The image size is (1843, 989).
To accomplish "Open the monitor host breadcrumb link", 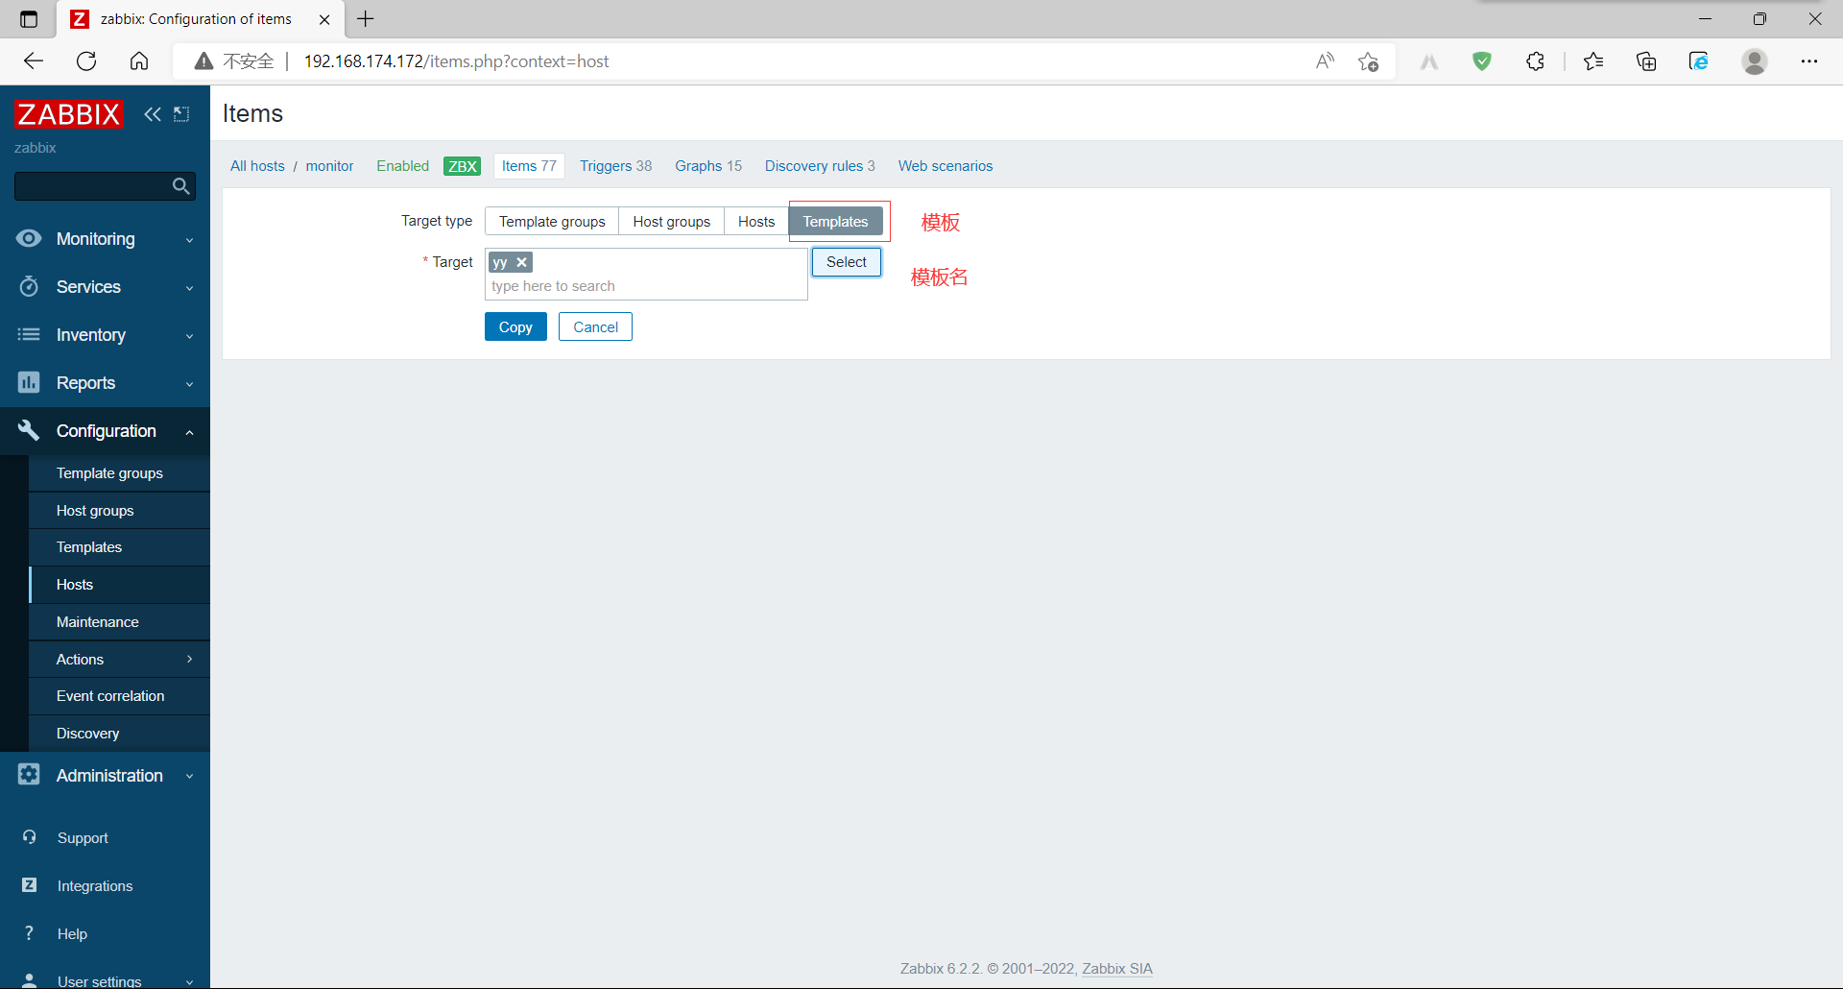I will (329, 165).
